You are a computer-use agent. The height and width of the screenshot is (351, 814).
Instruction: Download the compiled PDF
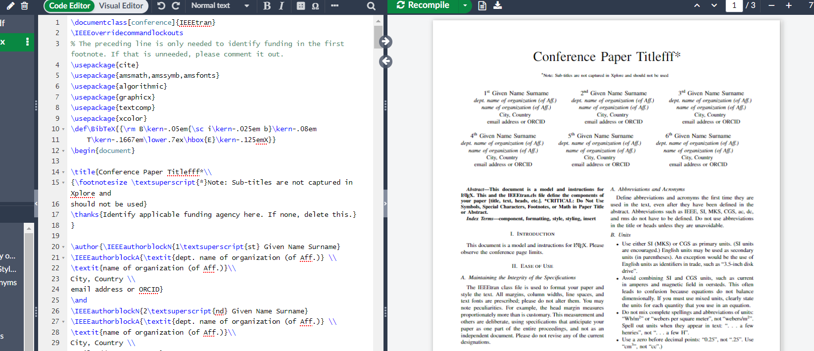(498, 5)
